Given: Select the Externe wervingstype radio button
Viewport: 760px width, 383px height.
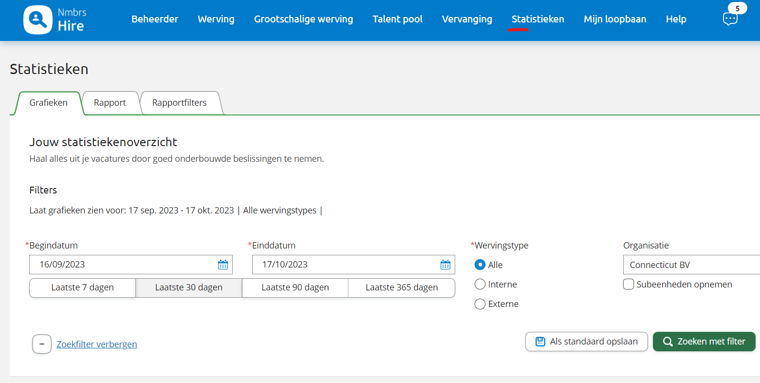Looking at the screenshot, I should click(480, 304).
